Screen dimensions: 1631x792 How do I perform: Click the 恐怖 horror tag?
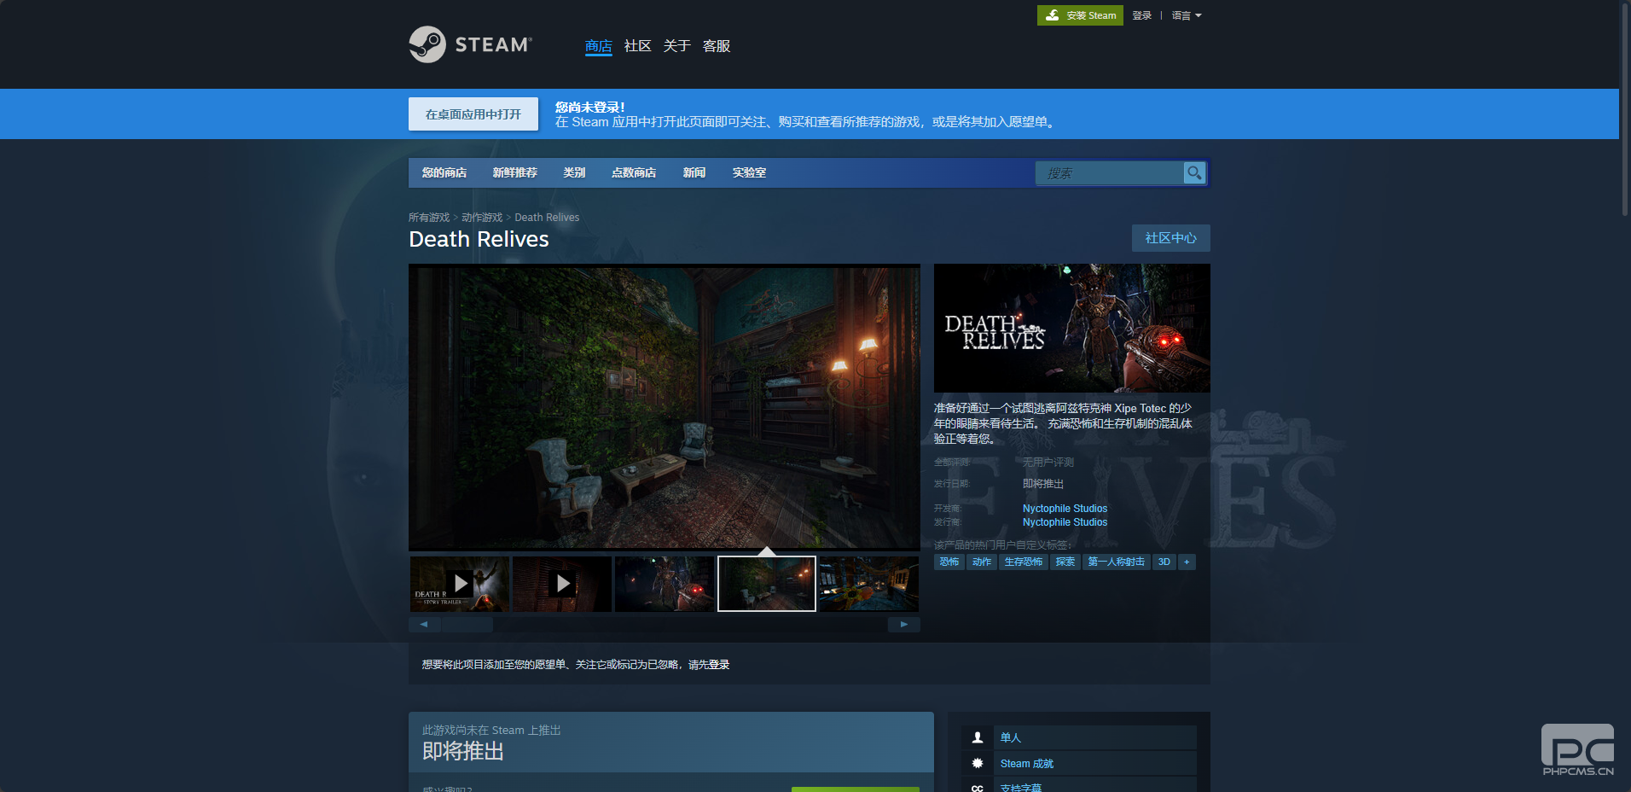click(949, 562)
